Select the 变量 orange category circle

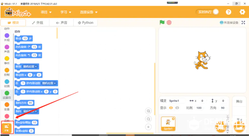tap(7, 104)
